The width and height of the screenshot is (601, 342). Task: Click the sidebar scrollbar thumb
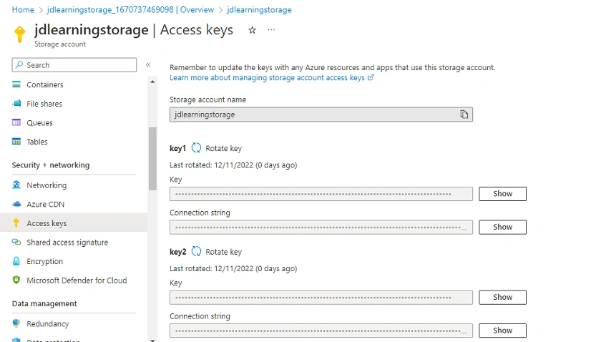(152, 158)
